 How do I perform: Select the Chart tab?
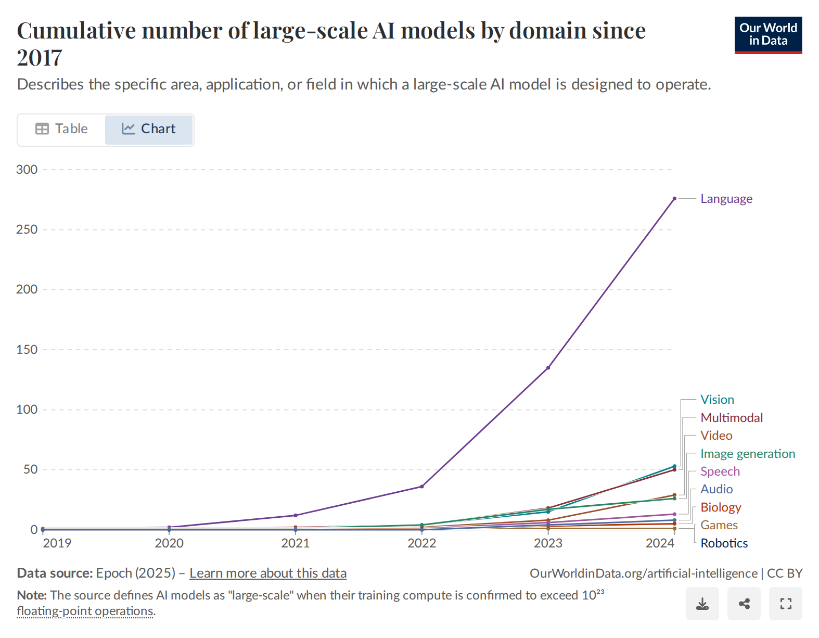(149, 129)
